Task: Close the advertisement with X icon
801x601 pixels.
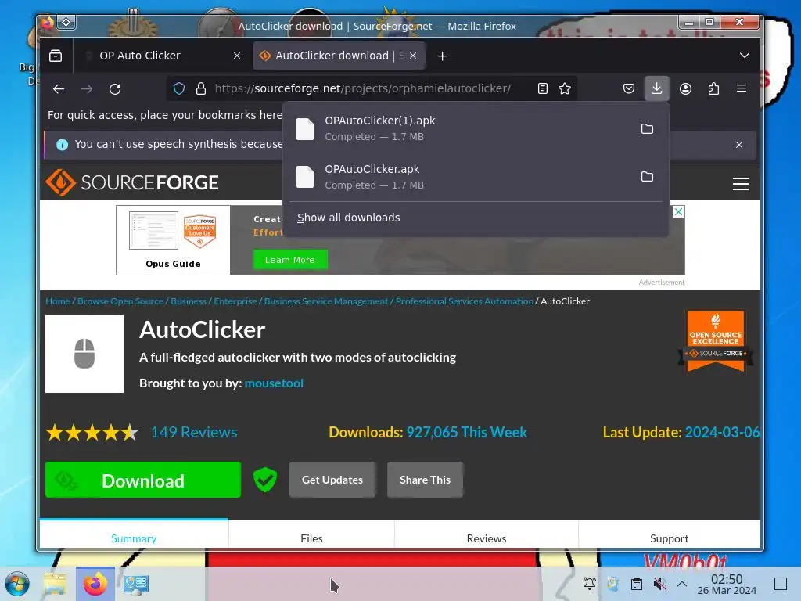Action: click(678, 211)
